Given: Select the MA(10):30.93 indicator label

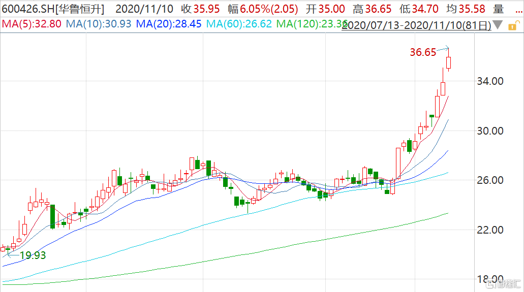Looking at the screenshot, I should [x=99, y=24].
